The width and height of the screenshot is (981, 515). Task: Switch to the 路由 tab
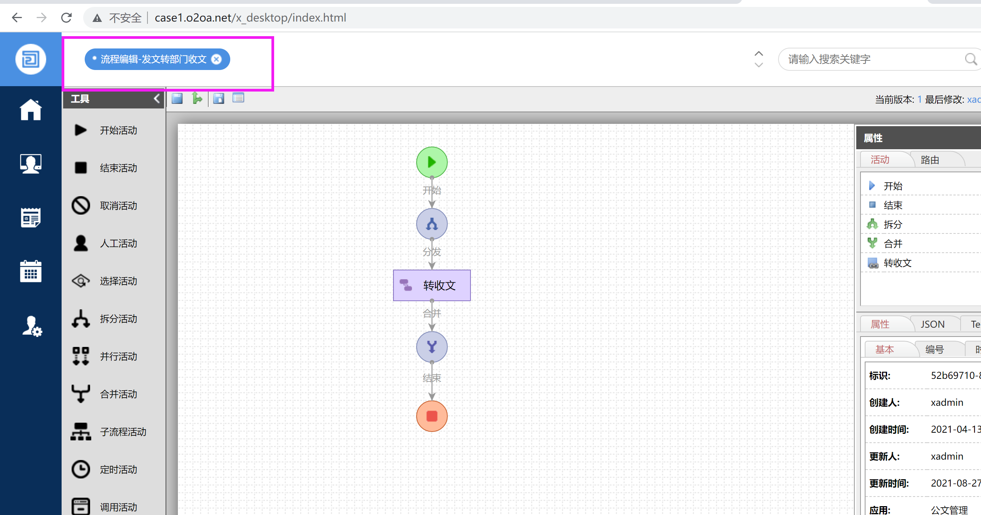pos(929,160)
